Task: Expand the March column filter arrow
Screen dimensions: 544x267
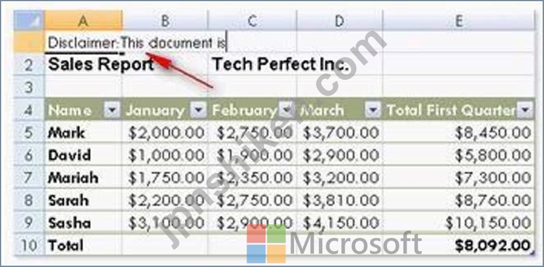Action: point(373,110)
